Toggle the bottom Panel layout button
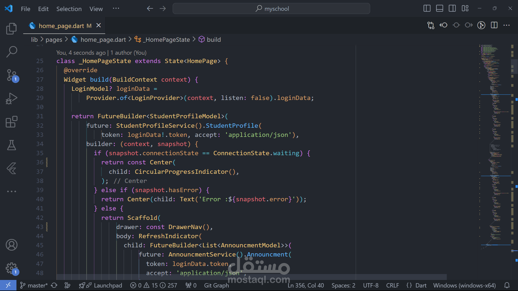This screenshot has width=518, height=291. tap(439, 8)
